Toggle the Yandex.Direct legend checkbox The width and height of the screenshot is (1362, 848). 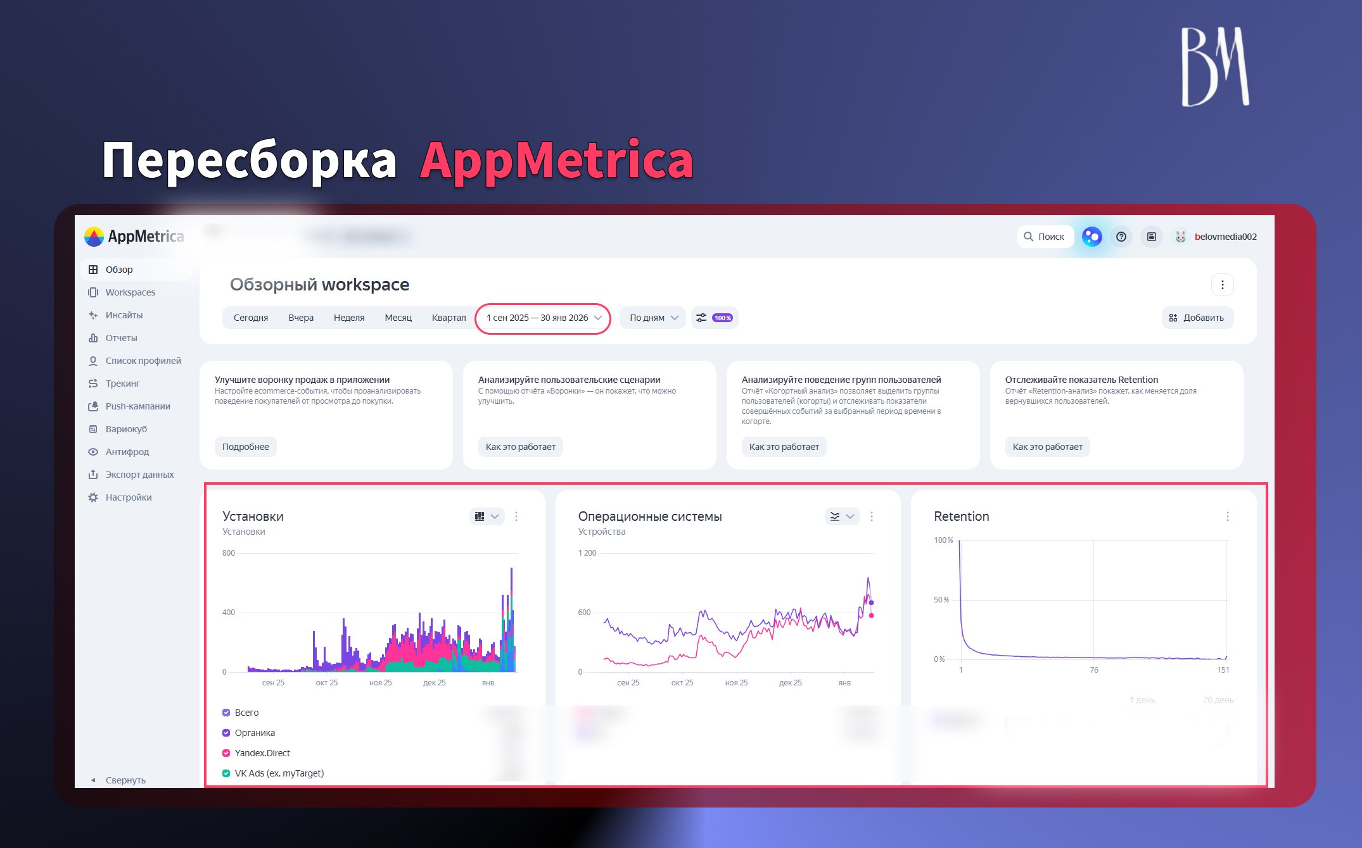click(226, 753)
